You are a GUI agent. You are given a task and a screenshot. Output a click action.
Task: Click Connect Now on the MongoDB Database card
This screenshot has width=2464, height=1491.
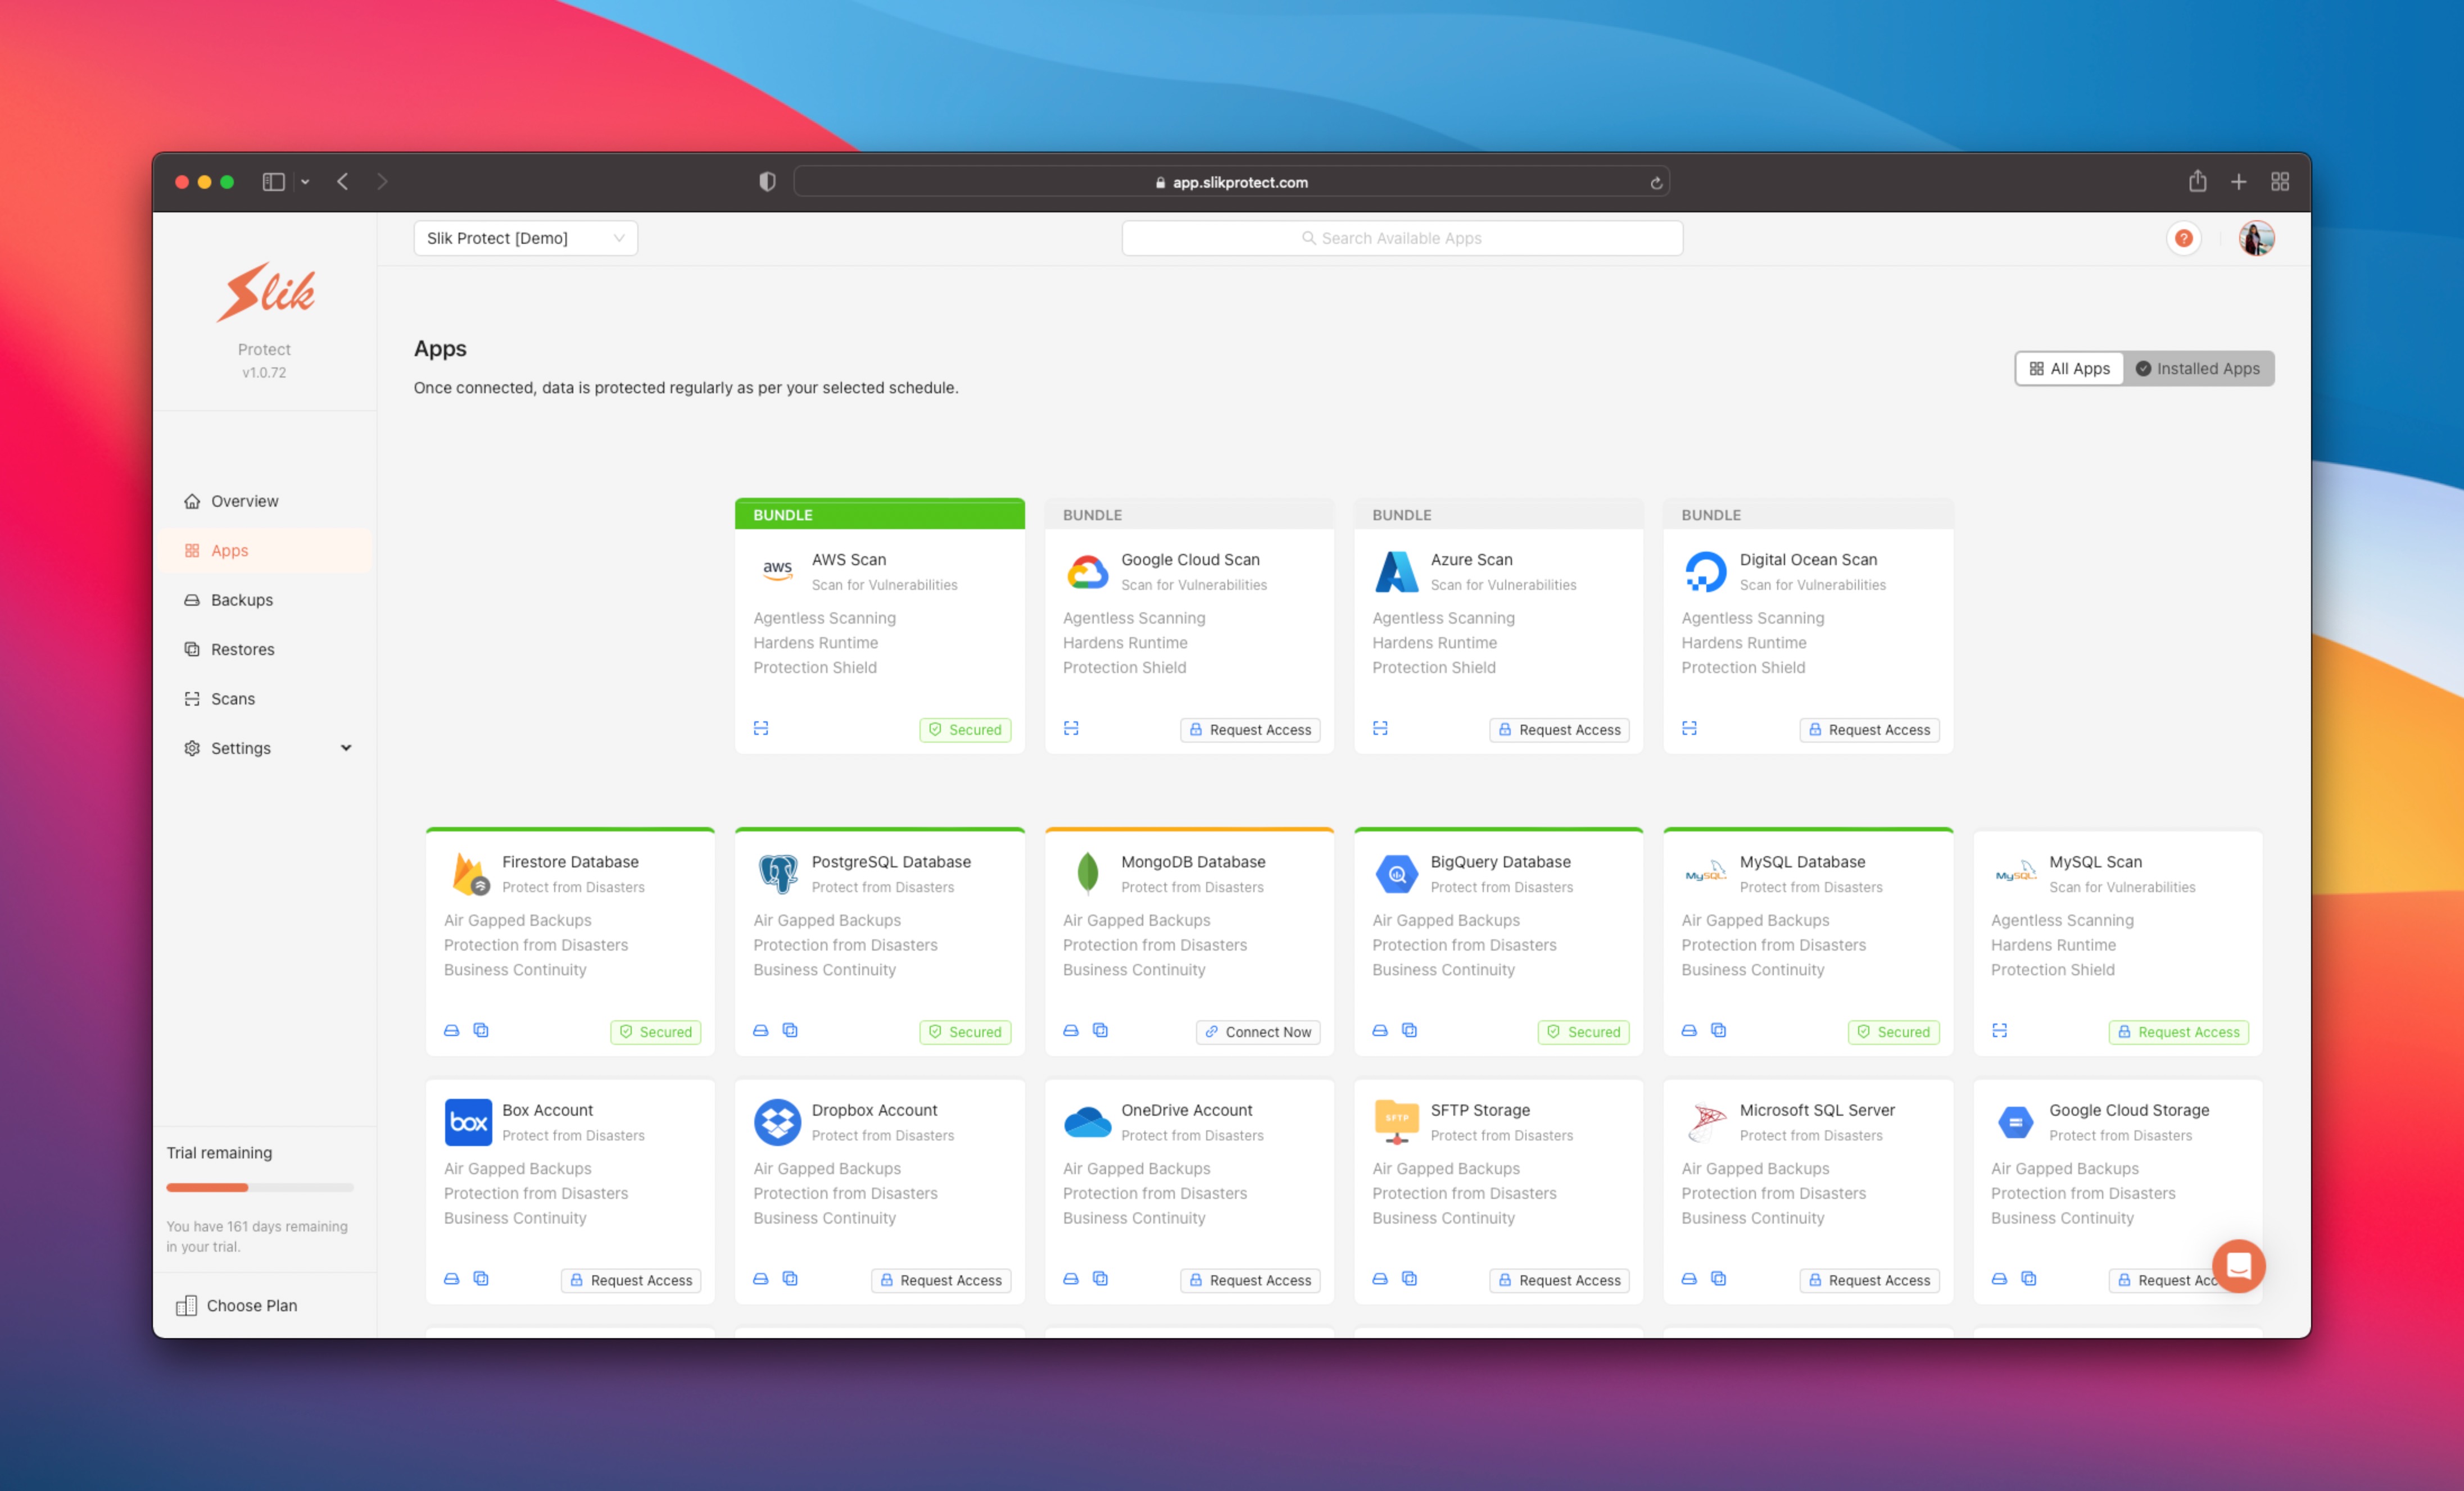[1258, 1031]
